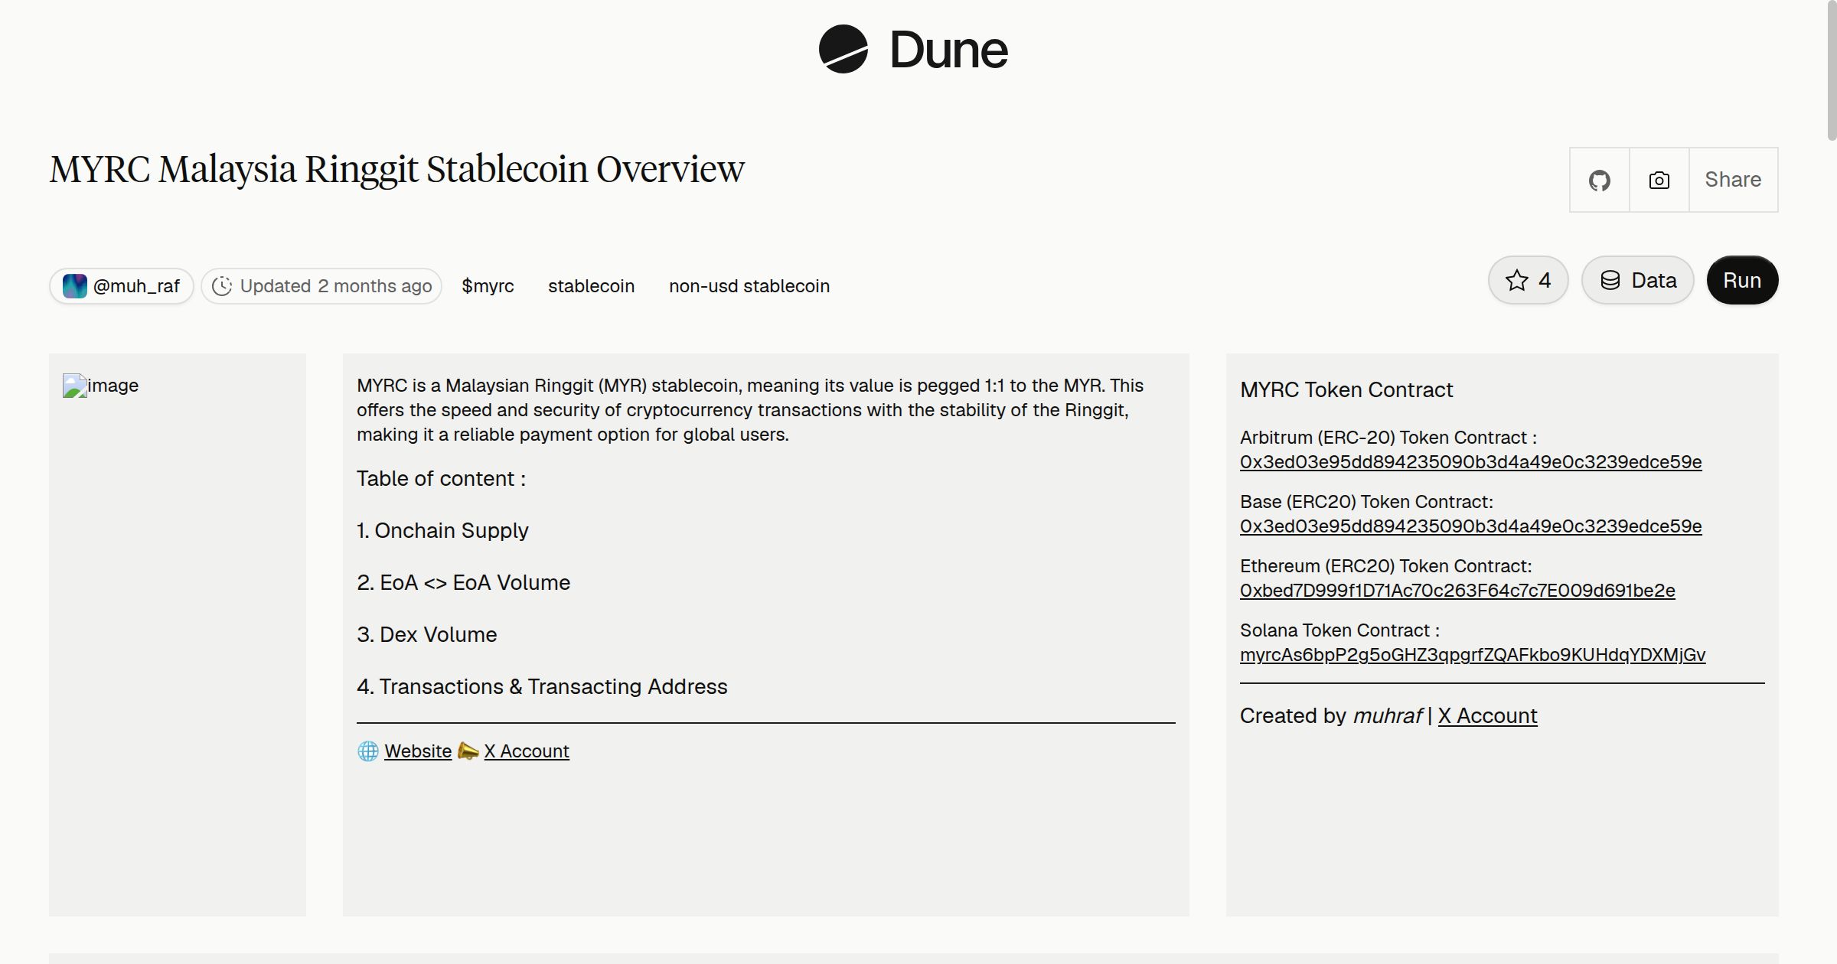Open the Arbitrum token contract address
The width and height of the screenshot is (1837, 964).
click(x=1470, y=462)
